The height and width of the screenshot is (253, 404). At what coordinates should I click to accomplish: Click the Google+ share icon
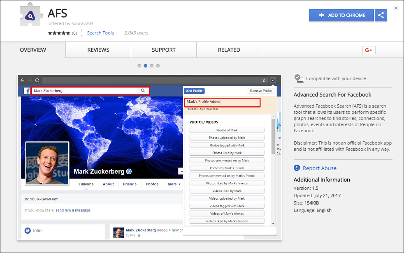[x=369, y=50]
